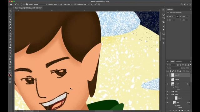Open the Layers panel menu

(x=191, y=62)
